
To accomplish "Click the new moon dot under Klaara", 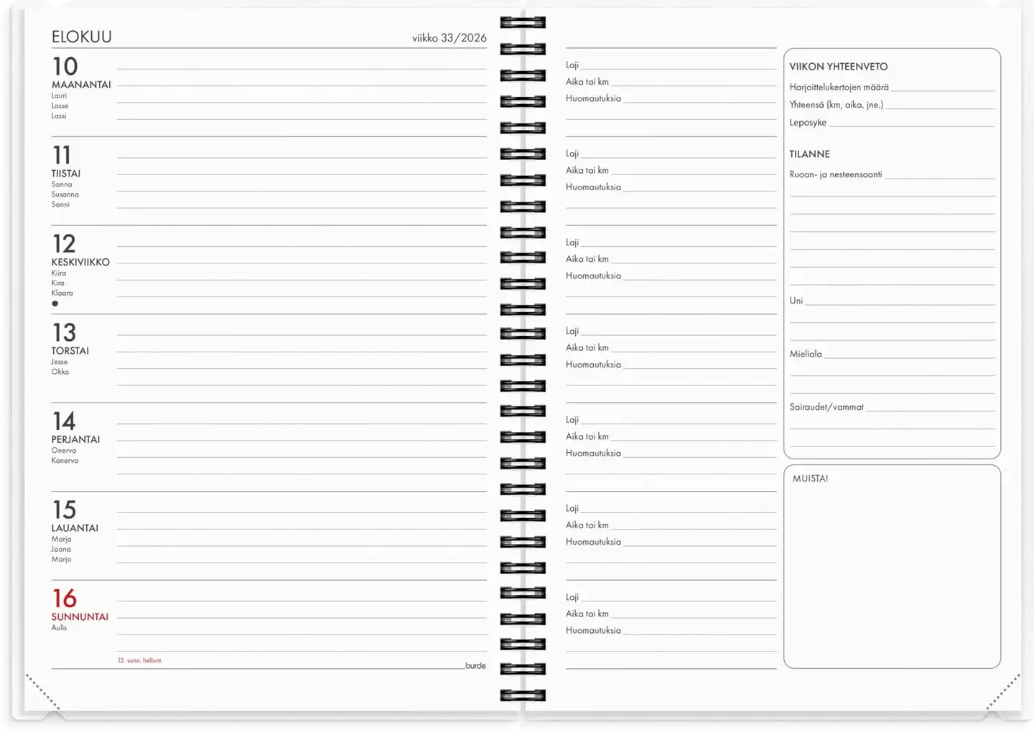I will tap(55, 304).
